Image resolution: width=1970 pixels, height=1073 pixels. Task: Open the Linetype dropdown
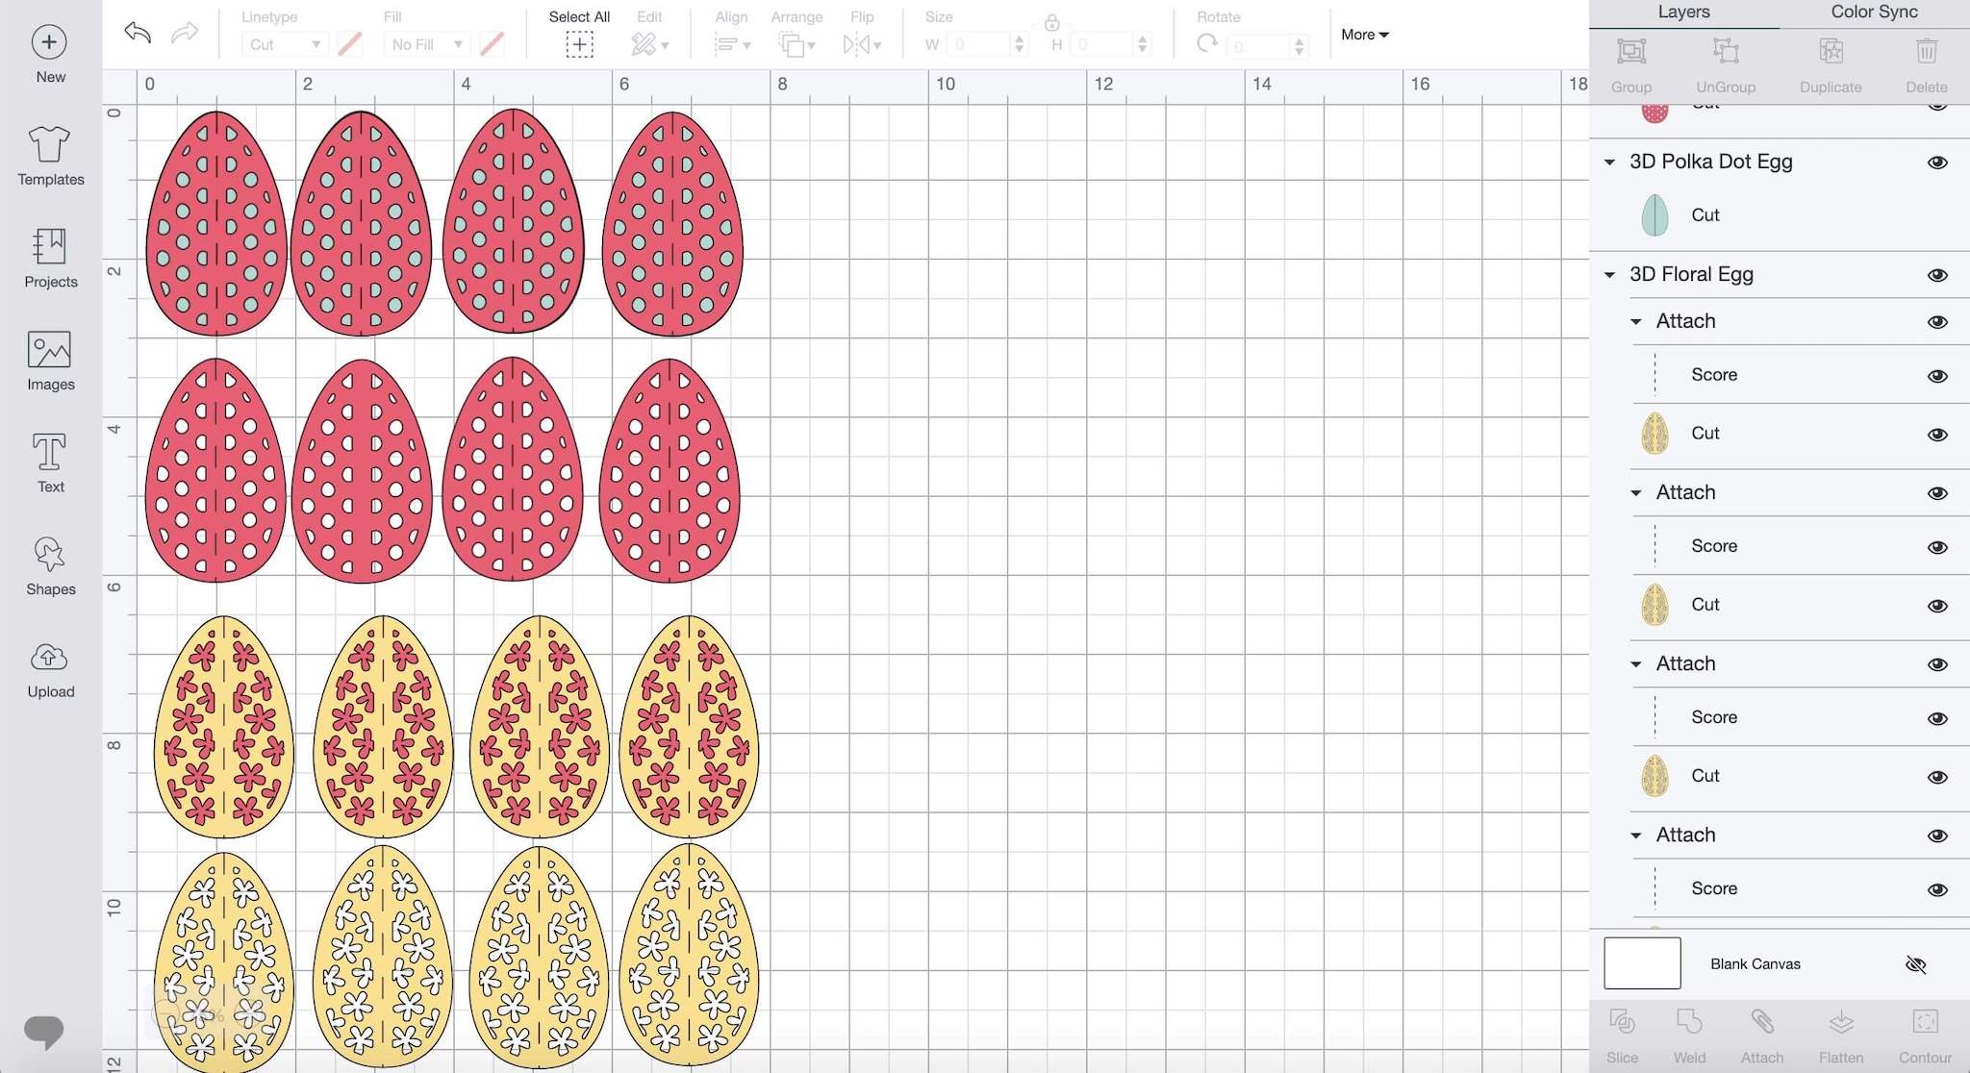[284, 44]
